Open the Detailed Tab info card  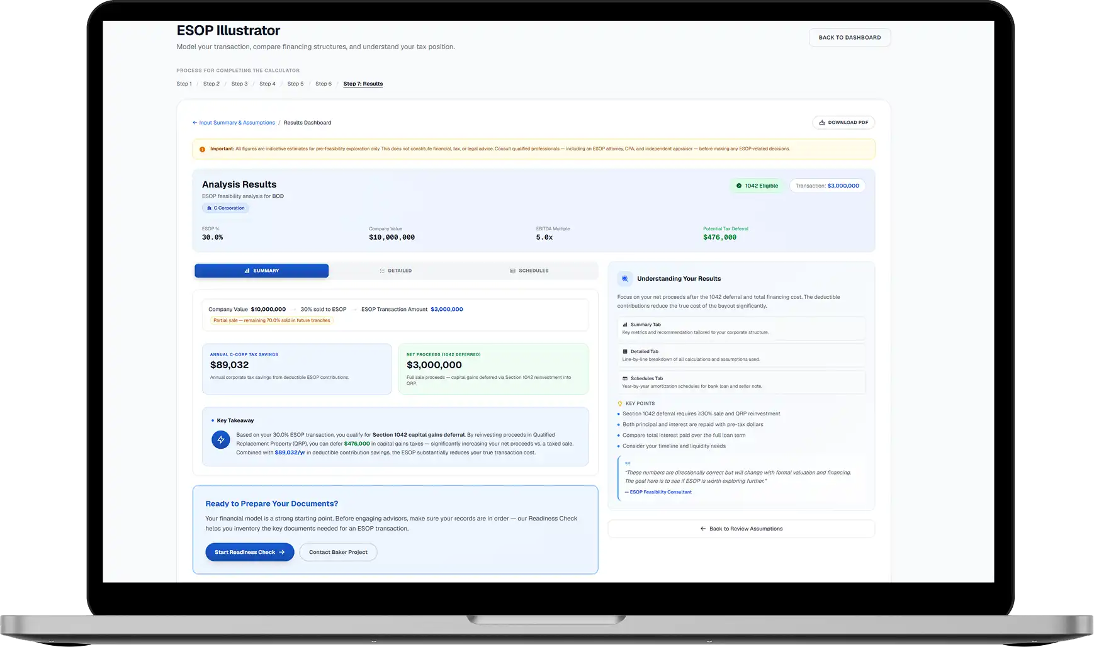[x=741, y=356]
